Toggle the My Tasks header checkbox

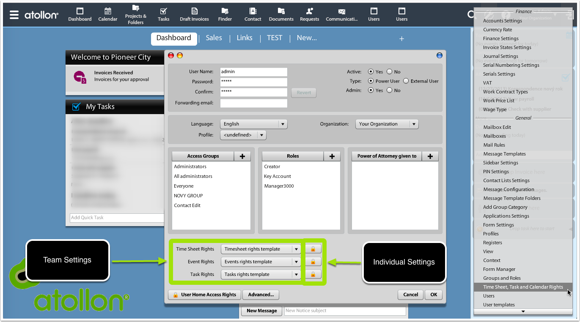coord(77,106)
